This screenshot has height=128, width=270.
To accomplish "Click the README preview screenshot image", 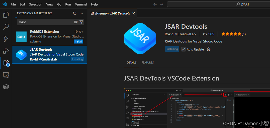I will click(197, 108).
